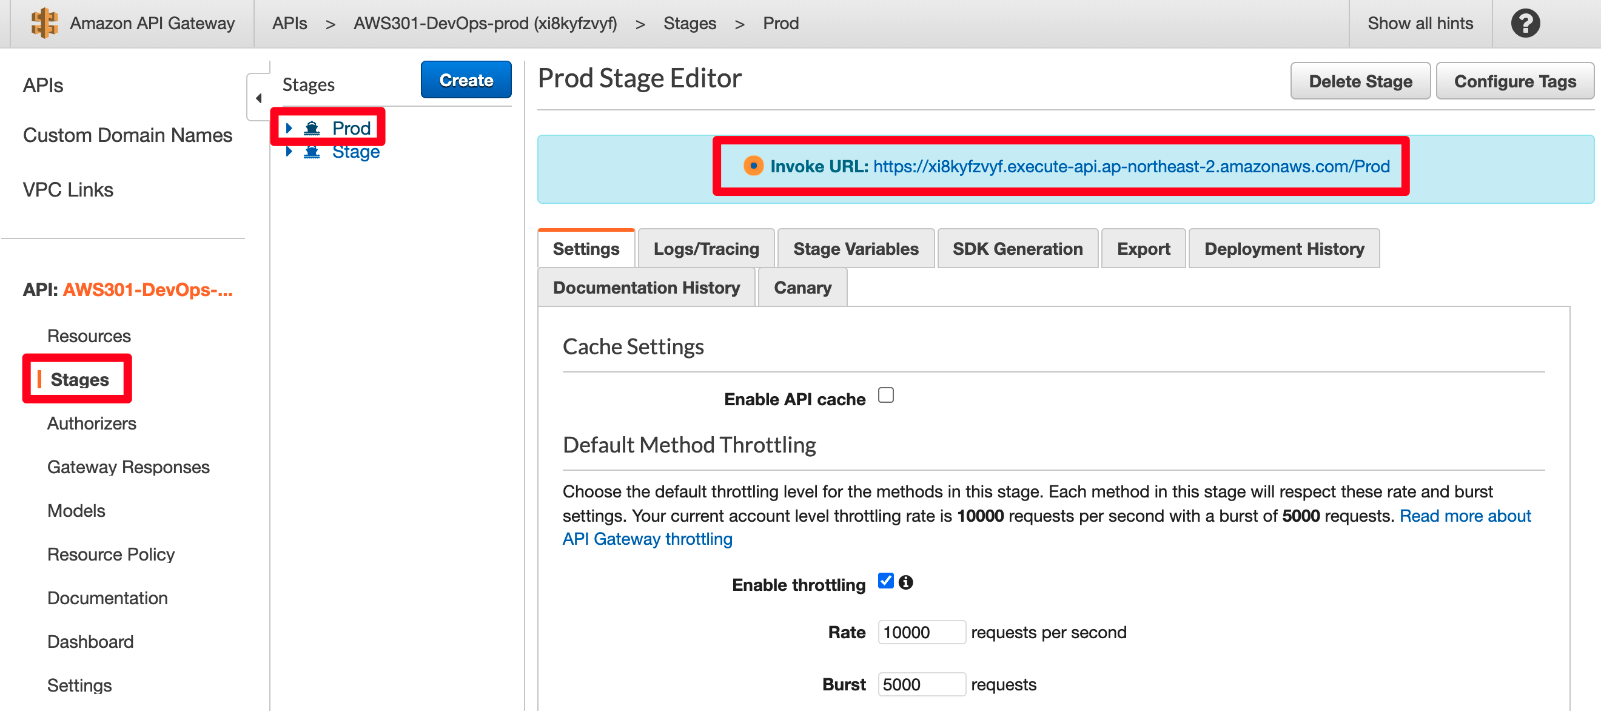Screen dimensions: 1601x711
Task: Switch to the Stage Variables tab
Action: 855,249
